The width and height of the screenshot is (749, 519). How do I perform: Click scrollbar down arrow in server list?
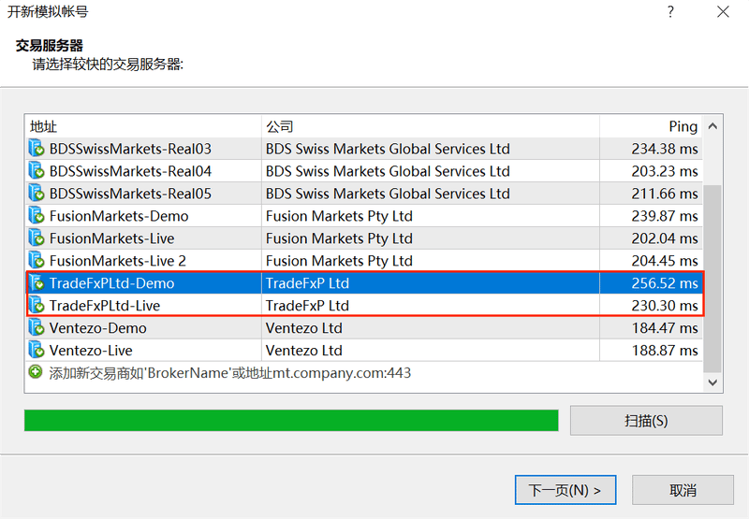point(712,382)
